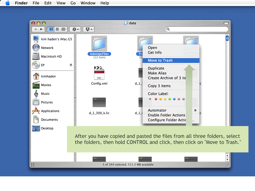Open Pictures in the sidebar

pyautogui.click(x=52, y=102)
